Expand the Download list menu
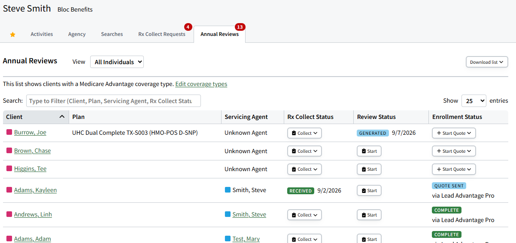Screen dimensions: 516x243 point(487,62)
